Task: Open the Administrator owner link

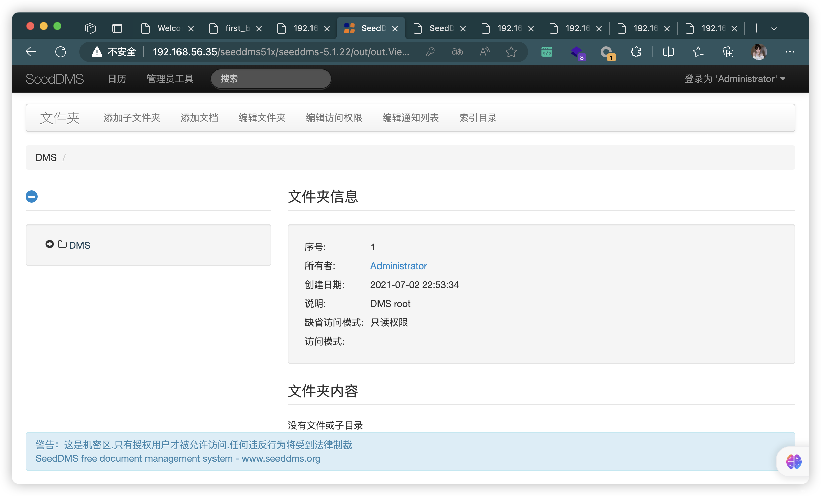Action: (x=398, y=266)
